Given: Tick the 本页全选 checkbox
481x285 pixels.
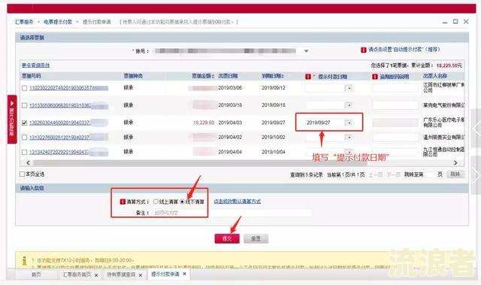Looking at the screenshot, I should [22, 174].
